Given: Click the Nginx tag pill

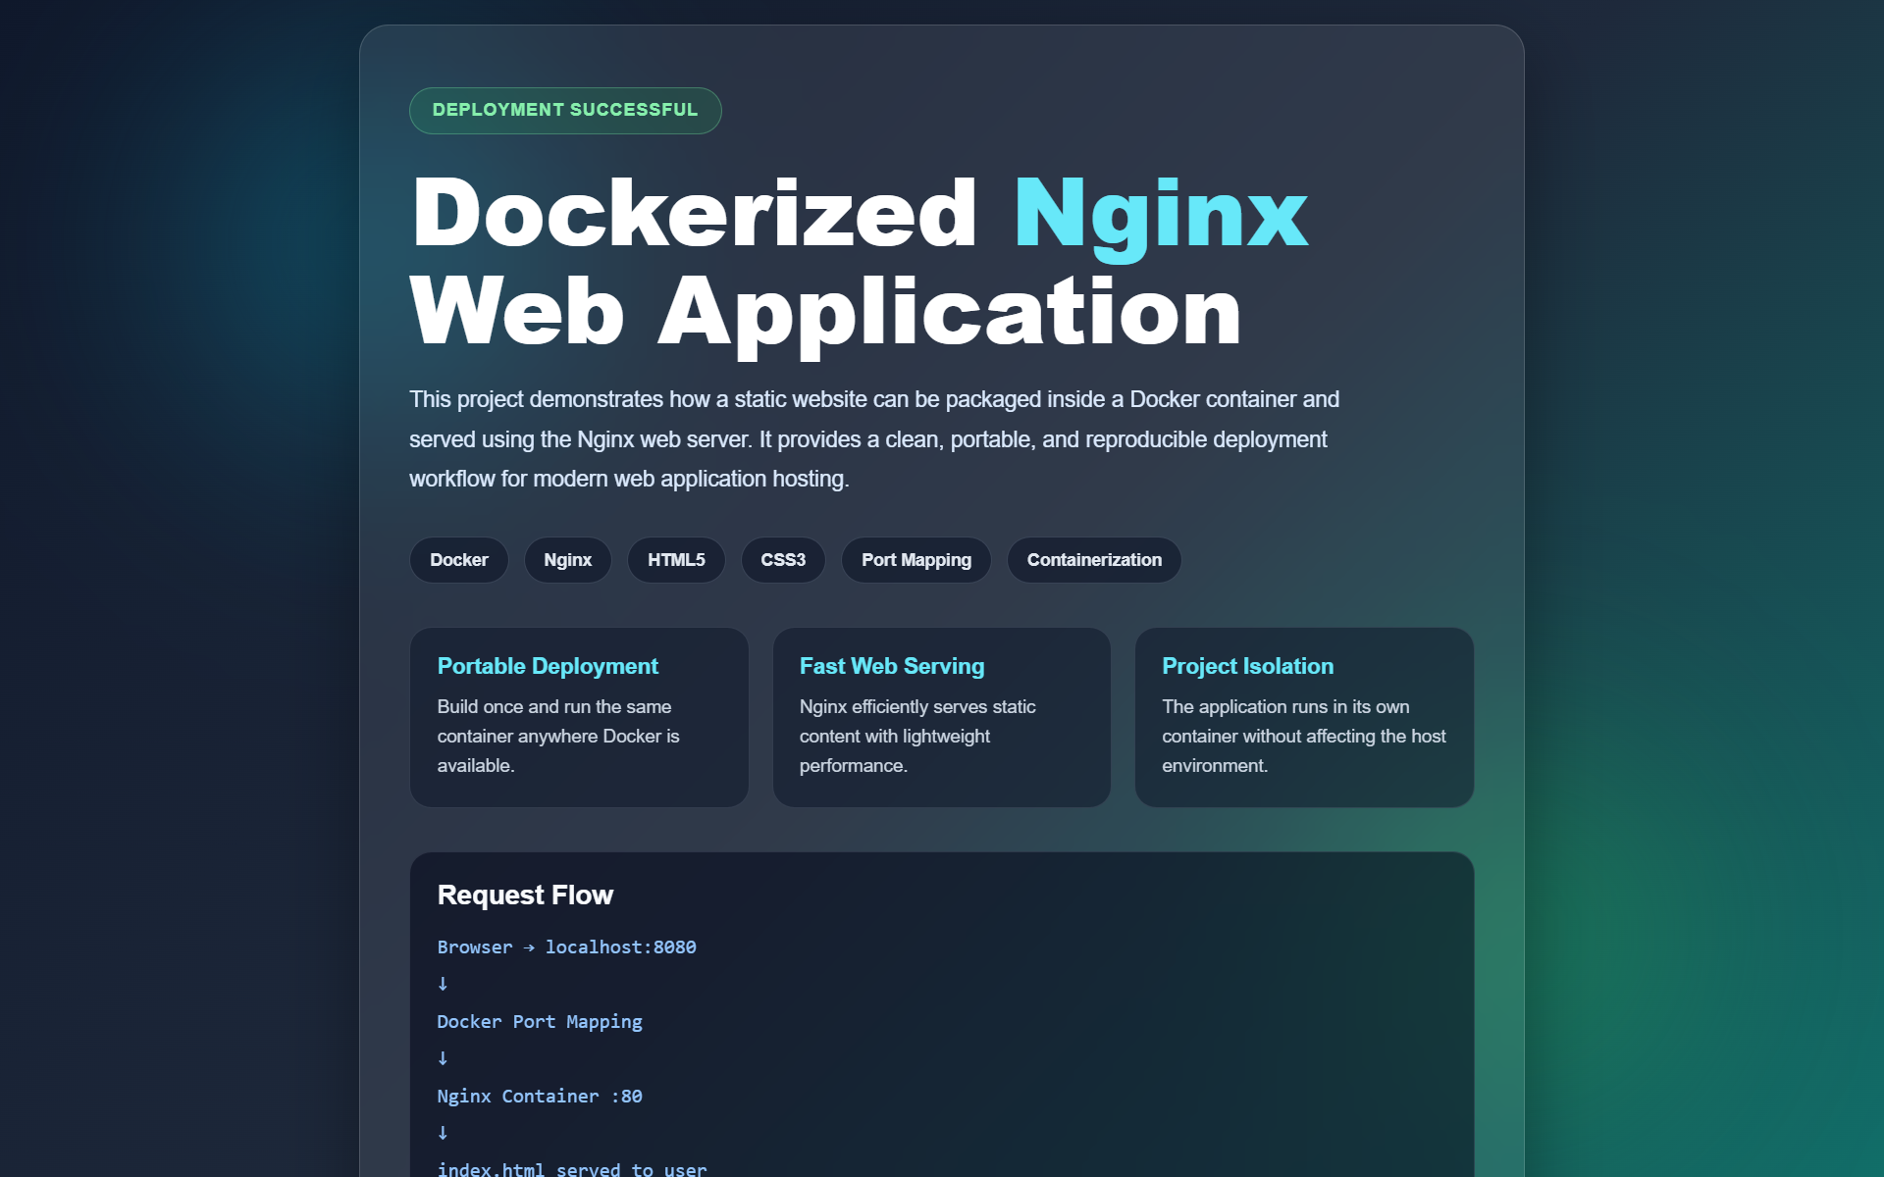Looking at the screenshot, I should [568, 560].
